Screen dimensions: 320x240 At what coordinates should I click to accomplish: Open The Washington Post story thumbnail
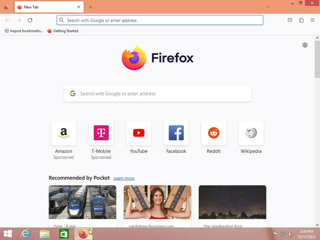[232, 202]
